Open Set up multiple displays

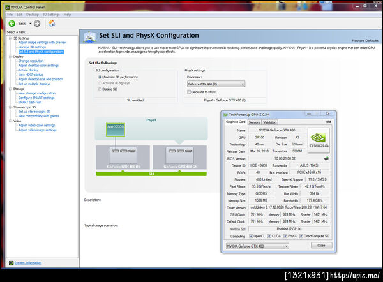34,84
